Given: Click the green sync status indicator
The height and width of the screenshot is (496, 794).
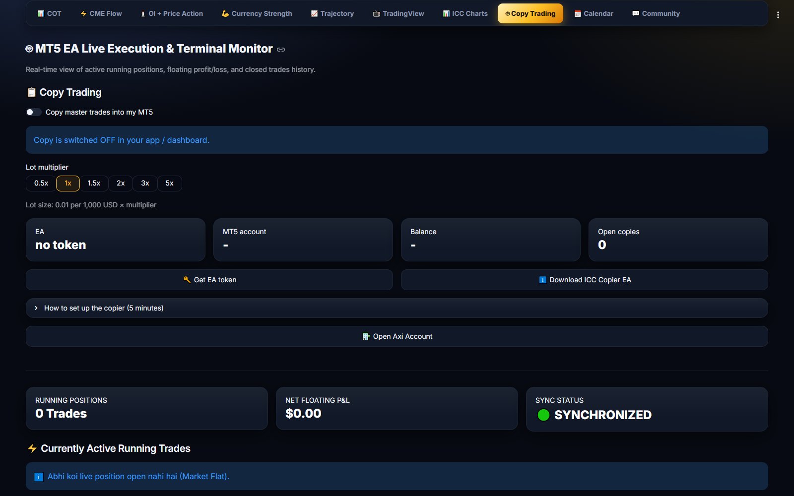Looking at the screenshot, I should pyautogui.click(x=543, y=415).
